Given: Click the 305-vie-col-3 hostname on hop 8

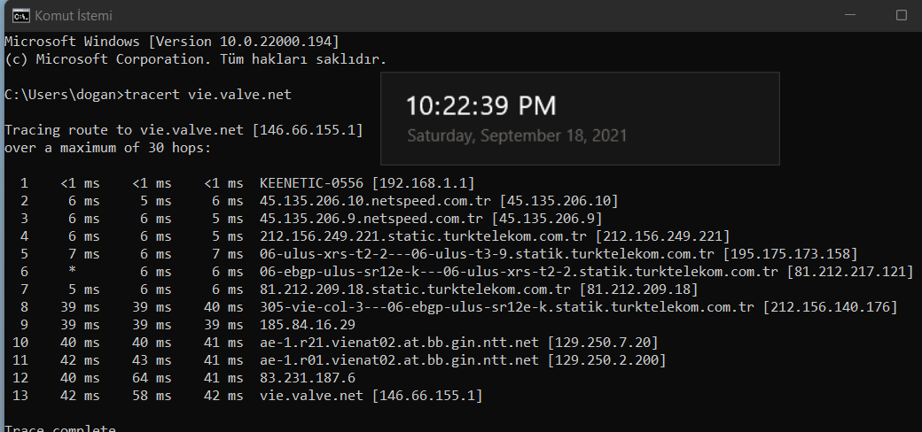Looking at the screenshot, I should pos(507,307).
